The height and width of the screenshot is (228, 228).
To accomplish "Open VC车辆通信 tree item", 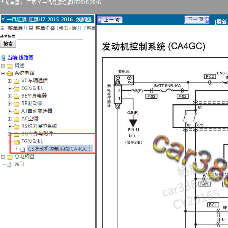I will pos(34,80).
